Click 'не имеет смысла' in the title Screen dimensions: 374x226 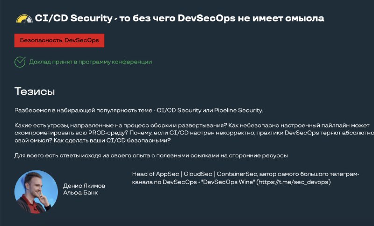[281, 18]
